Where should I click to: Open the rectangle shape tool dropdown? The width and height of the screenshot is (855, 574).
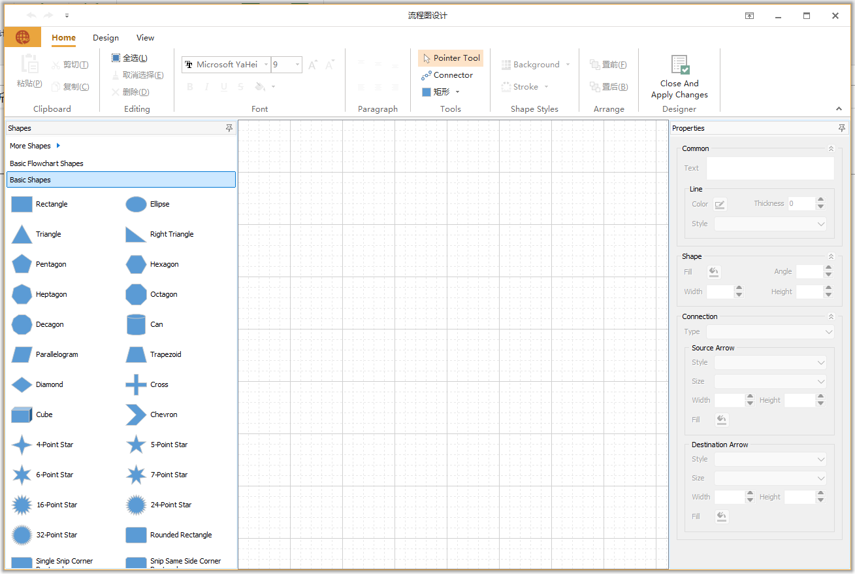click(x=457, y=92)
